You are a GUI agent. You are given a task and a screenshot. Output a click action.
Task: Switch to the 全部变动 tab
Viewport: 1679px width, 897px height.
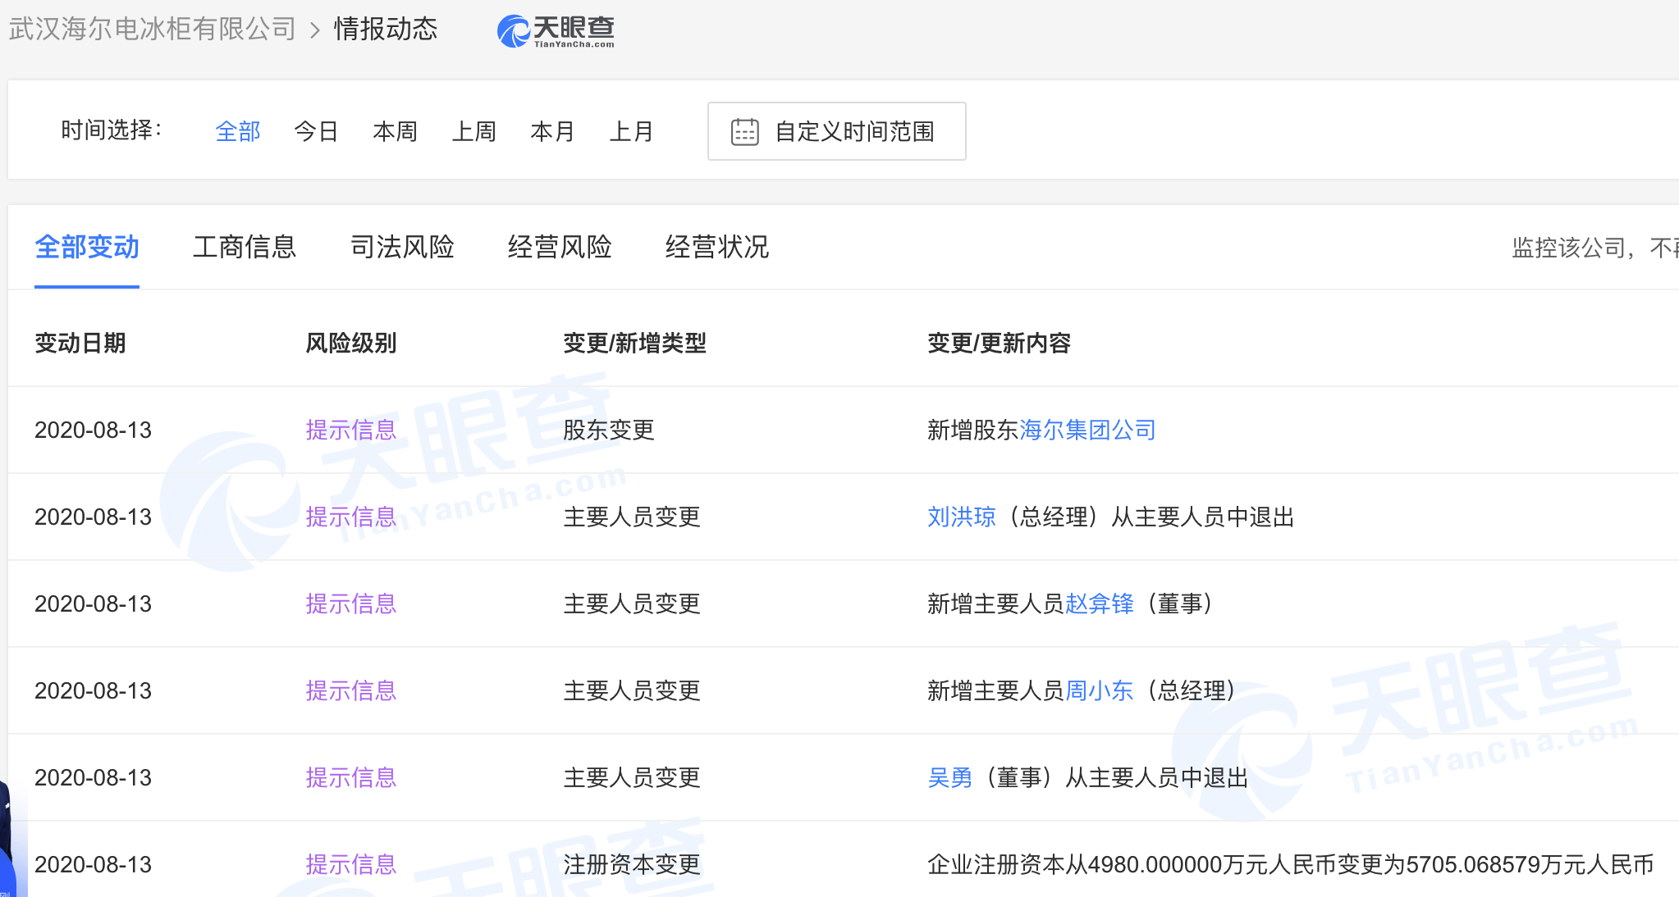click(x=87, y=247)
